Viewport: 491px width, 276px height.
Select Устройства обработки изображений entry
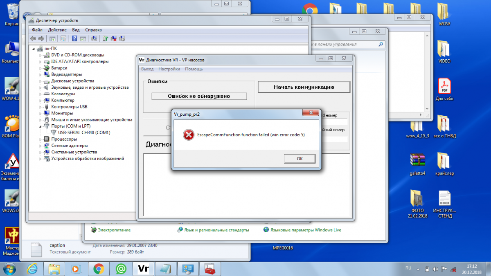pyautogui.click(x=88, y=159)
